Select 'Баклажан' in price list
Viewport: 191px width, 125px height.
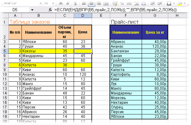[x=126, y=51]
